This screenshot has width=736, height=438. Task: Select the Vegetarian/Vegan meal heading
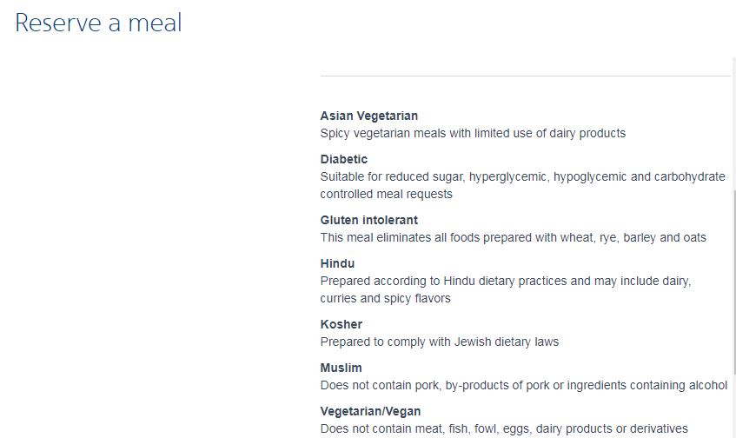370,411
